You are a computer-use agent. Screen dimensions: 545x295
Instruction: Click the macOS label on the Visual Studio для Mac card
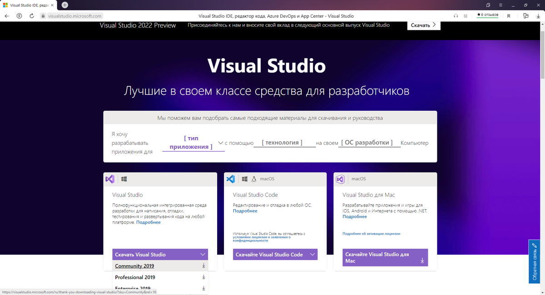click(359, 179)
